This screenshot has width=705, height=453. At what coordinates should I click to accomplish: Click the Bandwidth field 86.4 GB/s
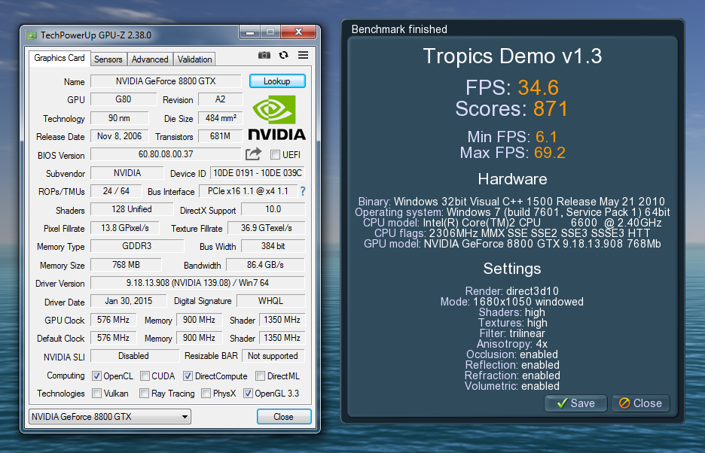point(265,265)
